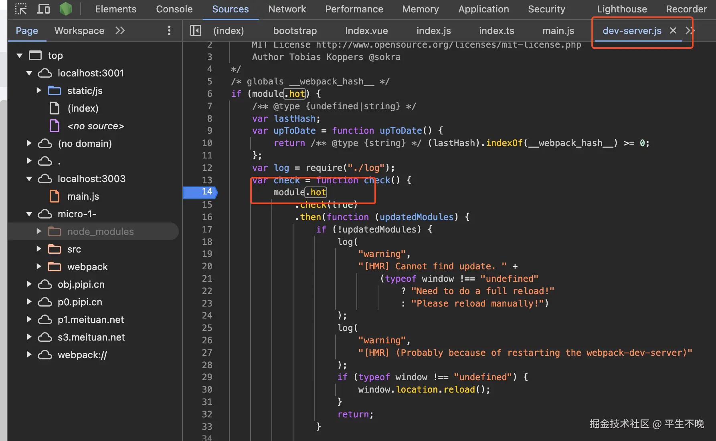The height and width of the screenshot is (441, 716).
Task: Expand the webpack:// tree node
Action: point(29,355)
